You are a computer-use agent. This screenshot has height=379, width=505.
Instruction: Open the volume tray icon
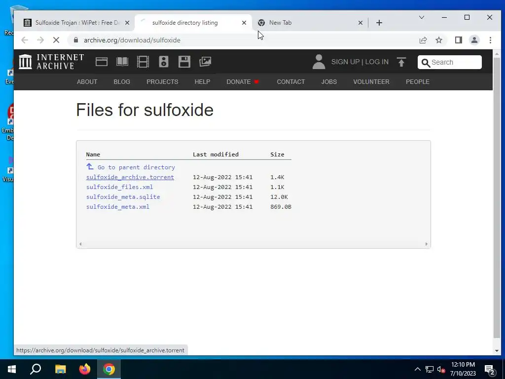click(x=441, y=369)
